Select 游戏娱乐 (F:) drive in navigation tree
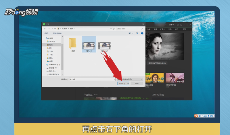The image size is (230, 135). pyautogui.click(x=53, y=74)
